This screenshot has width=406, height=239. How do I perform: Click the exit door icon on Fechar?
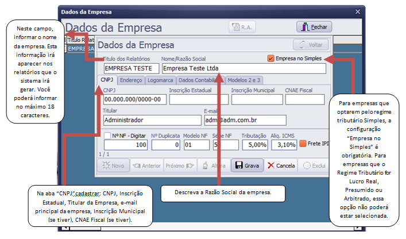pos(305,26)
